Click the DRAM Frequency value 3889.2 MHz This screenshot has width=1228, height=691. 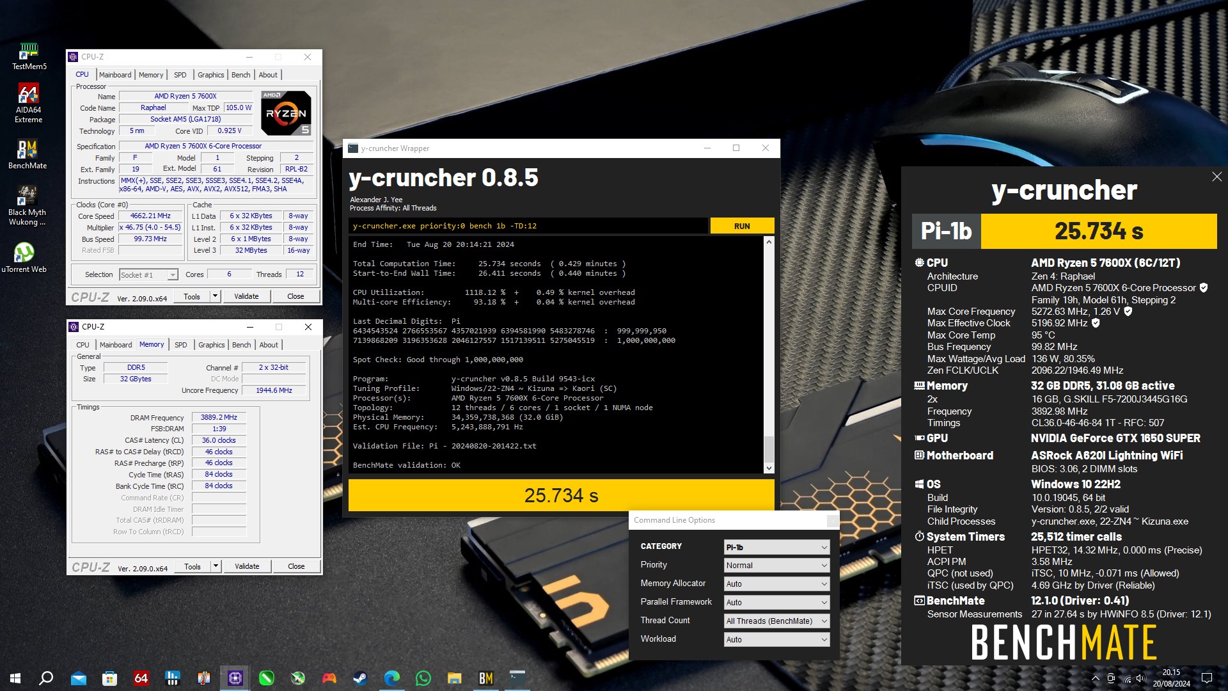click(x=219, y=417)
